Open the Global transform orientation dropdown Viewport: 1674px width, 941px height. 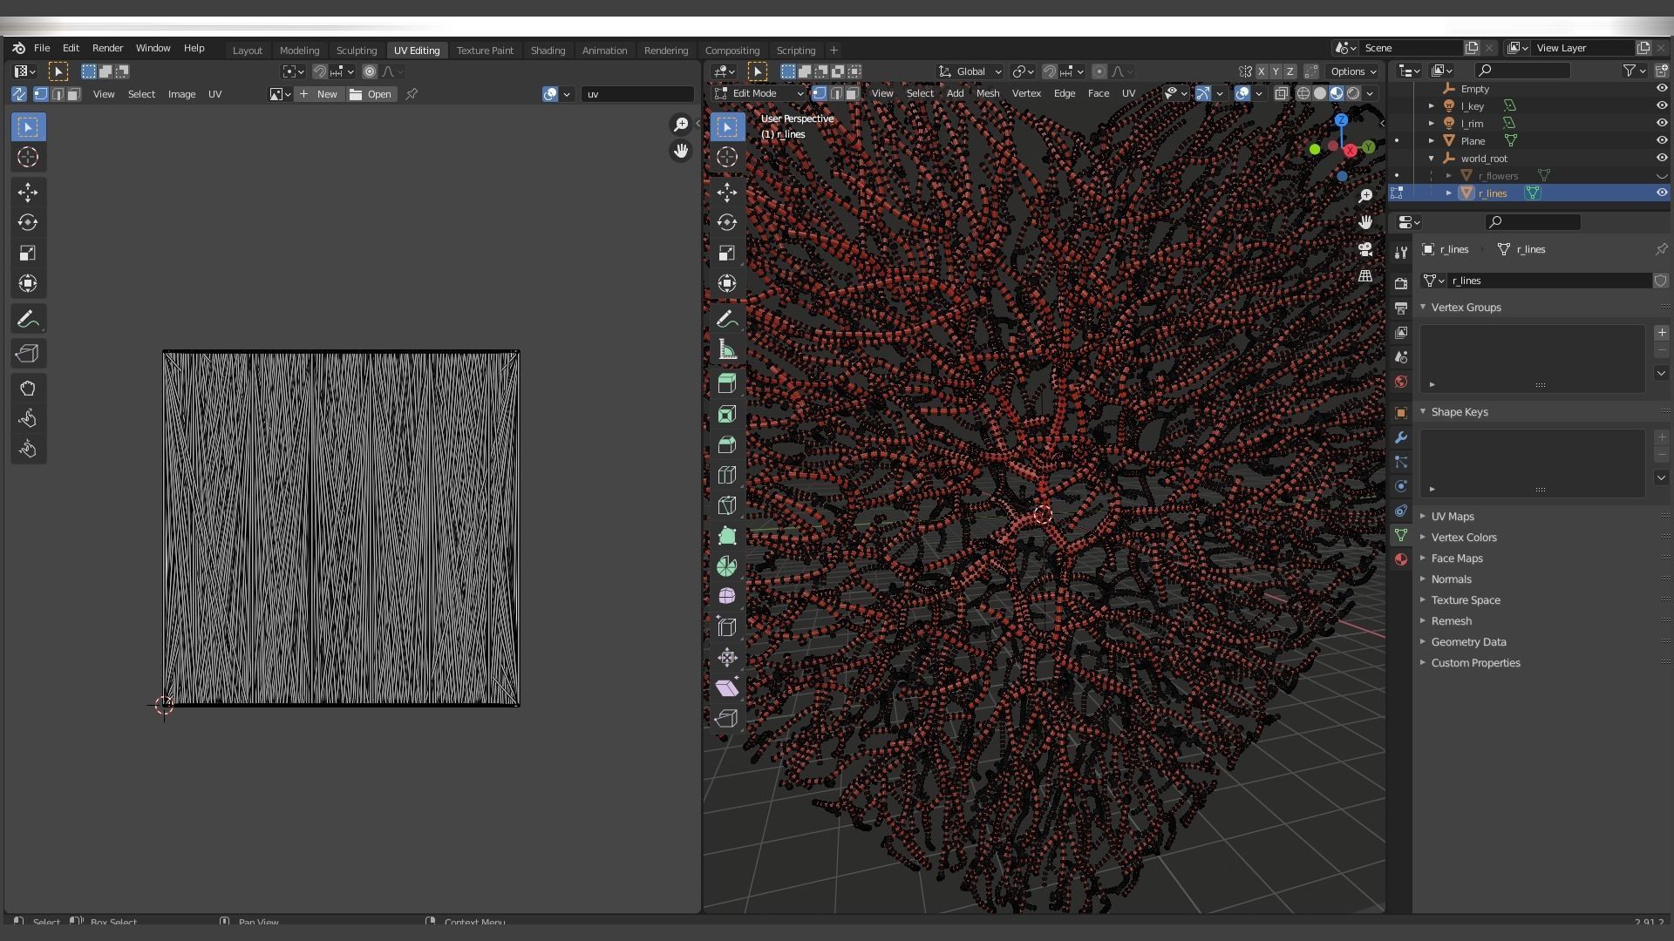(x=970, y=71)
